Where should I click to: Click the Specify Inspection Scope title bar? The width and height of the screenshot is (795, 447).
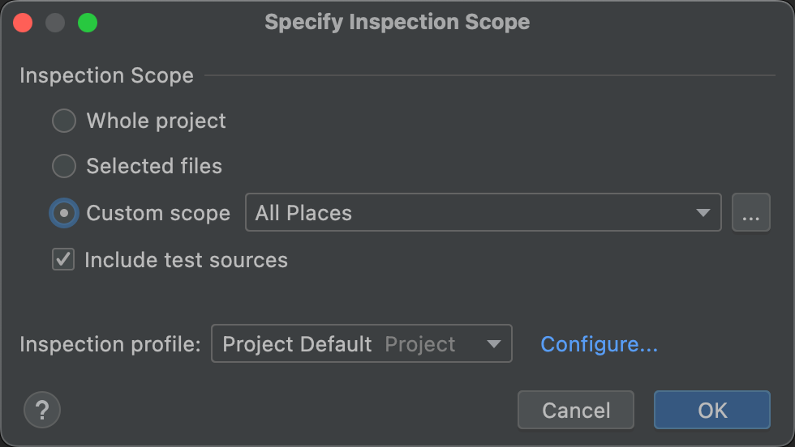pos(397,23)
